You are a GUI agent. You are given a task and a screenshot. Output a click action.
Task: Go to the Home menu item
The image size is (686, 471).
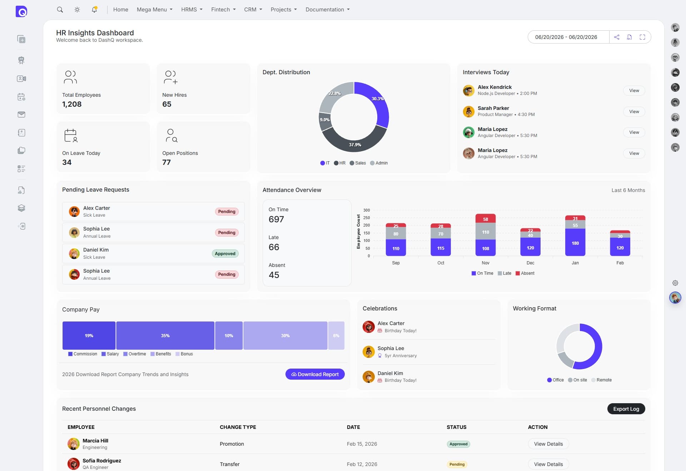click(x=121, y=10)
